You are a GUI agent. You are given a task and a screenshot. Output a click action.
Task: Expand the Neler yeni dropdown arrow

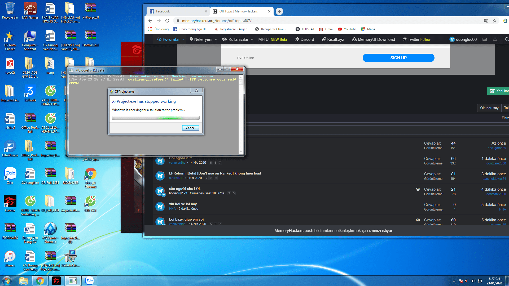point(216,39)
